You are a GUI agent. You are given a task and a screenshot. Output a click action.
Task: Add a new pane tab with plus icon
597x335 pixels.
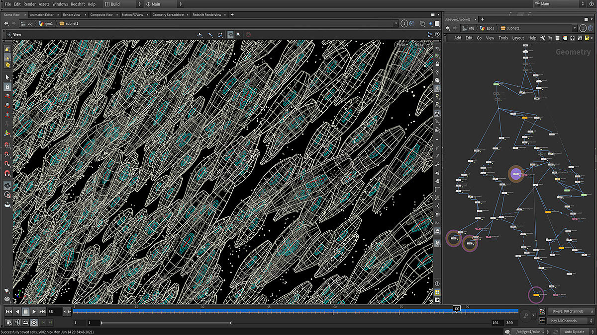232,15
